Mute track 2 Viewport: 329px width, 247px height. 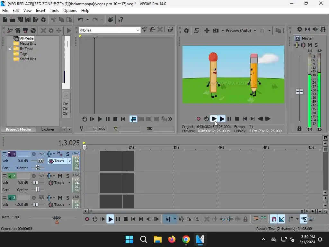tap(60, 176)
